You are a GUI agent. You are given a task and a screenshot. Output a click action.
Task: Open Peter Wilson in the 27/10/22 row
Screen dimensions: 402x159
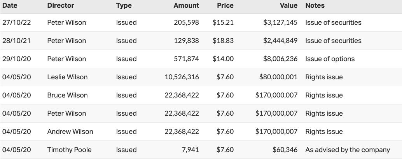click(x=66, y=22)
